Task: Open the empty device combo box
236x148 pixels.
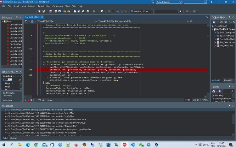Action: (x=166, y=11)
